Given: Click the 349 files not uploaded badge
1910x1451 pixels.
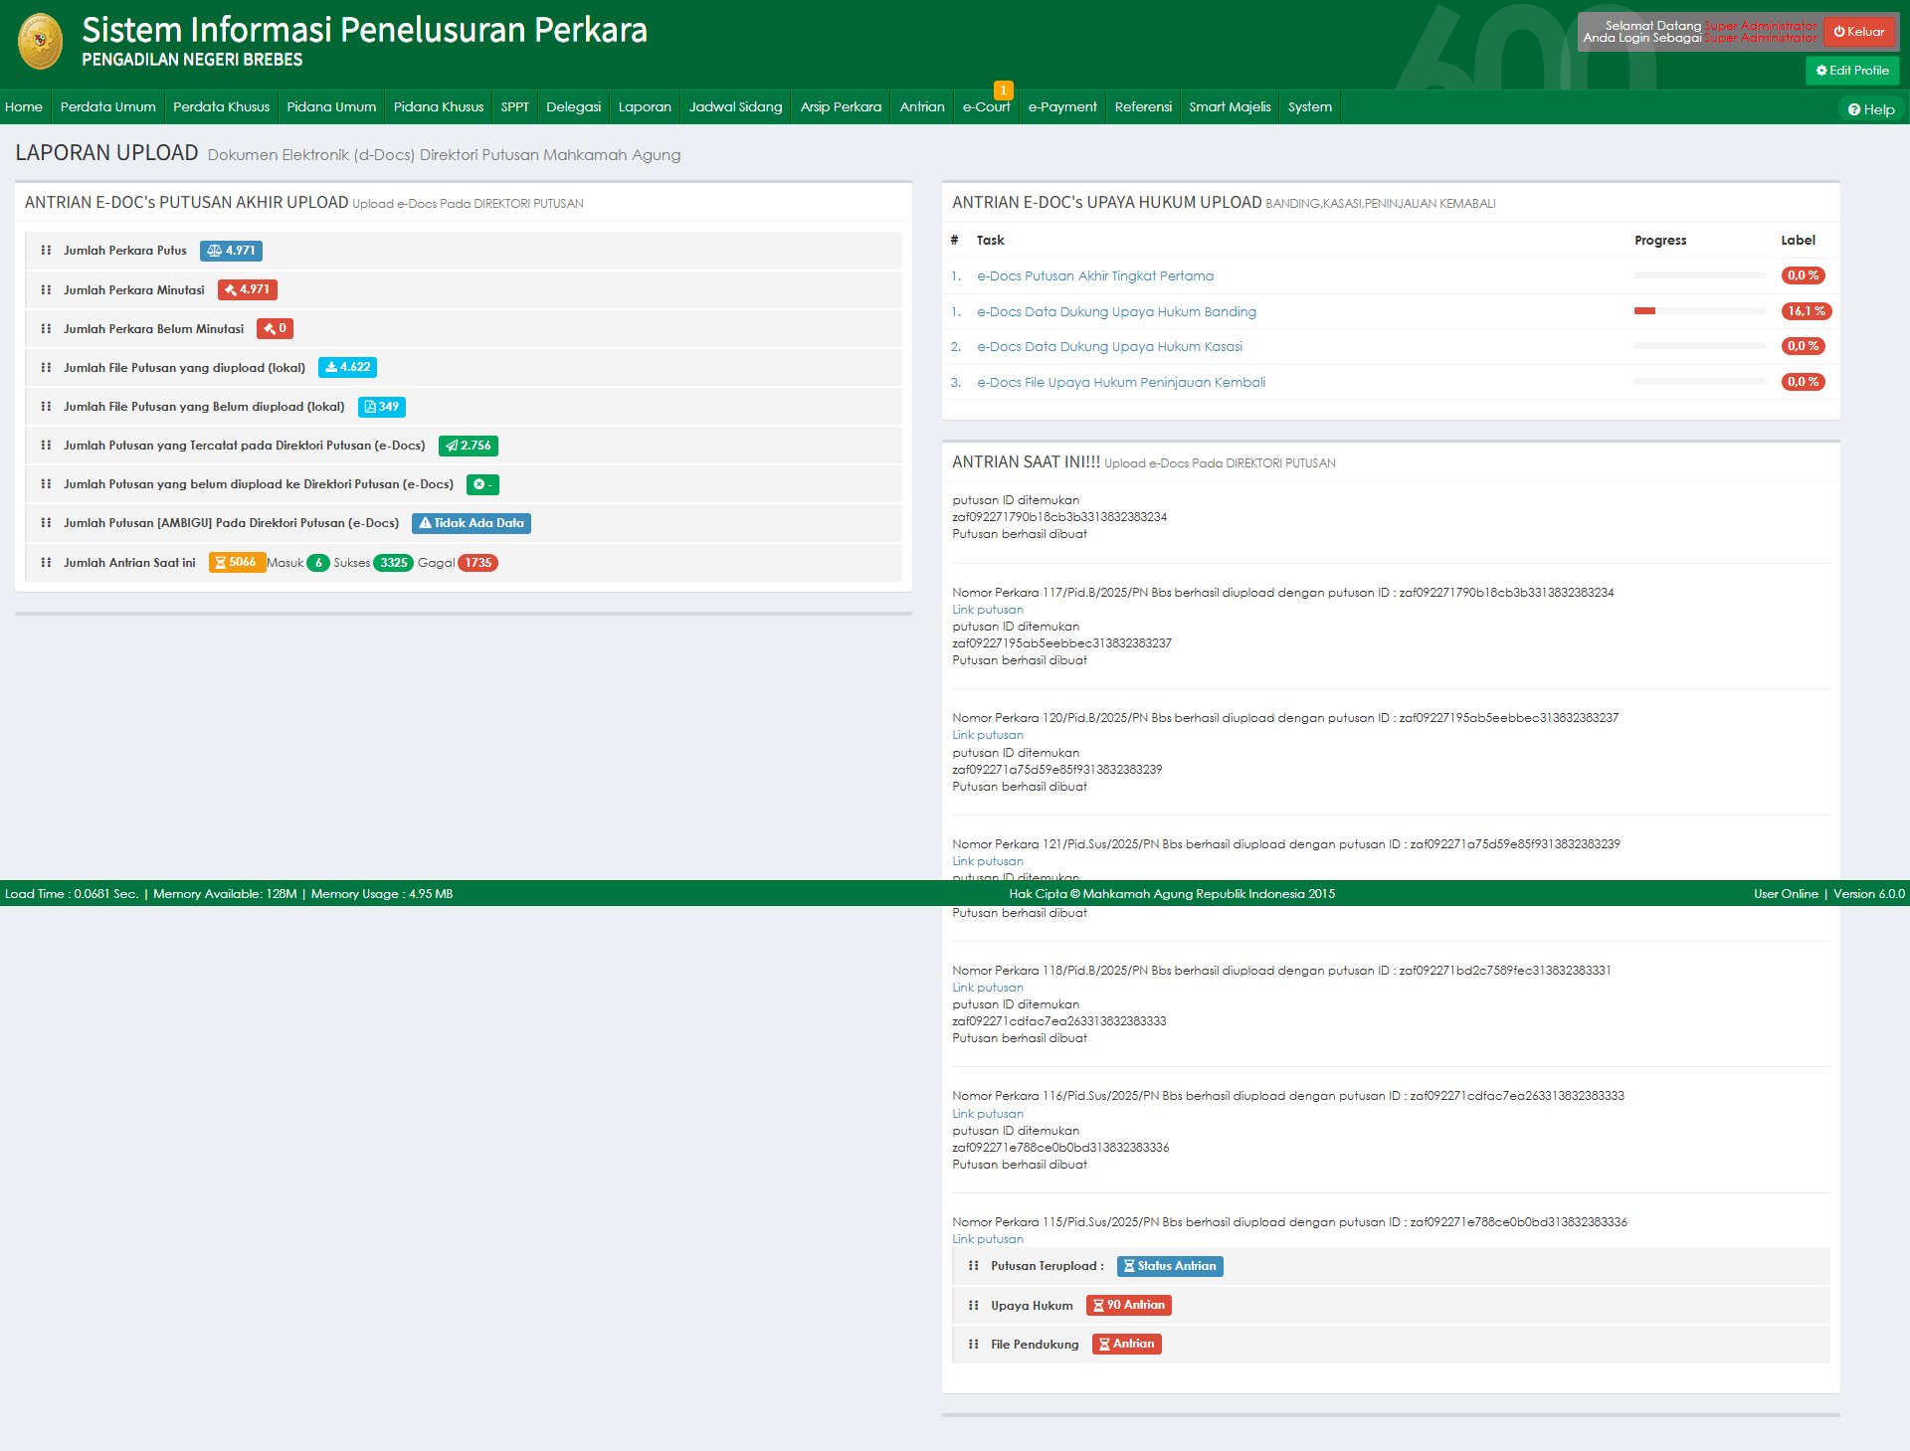Looking at the screenshot, I should pos(381,407).
